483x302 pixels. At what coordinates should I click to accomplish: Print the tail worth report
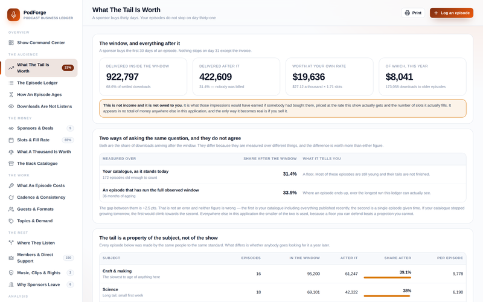(413, 13)
